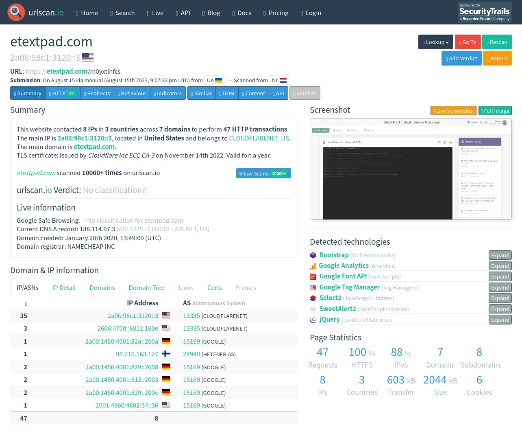The height and width of the screenshot is (434, 522).
Task: Open the Blog nav item
Action: click(x=211, y=13)
